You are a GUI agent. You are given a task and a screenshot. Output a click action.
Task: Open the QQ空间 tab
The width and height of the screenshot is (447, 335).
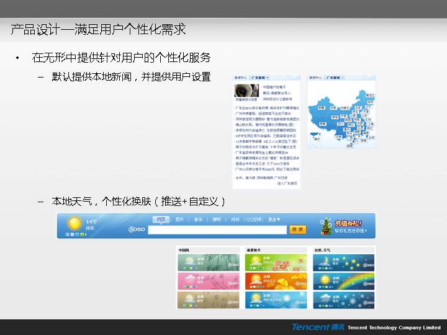tap(253, 219)
